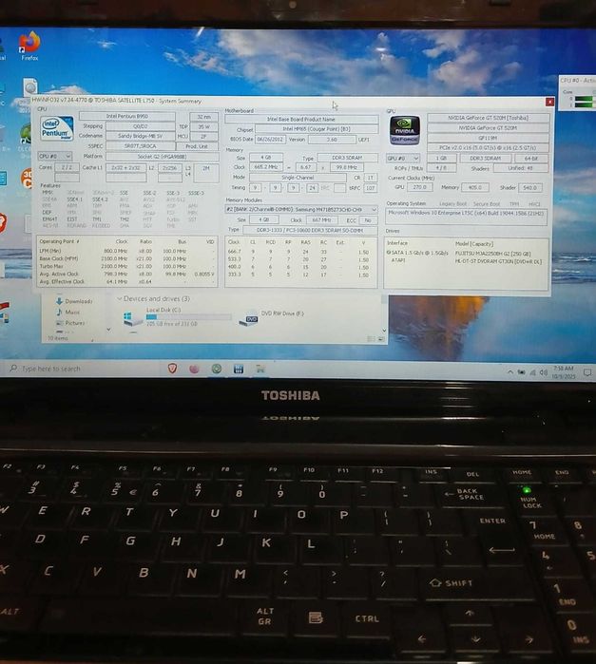Close the HWiNFO System Summary window
Screen dimensions: 596x664
[549, 102]
